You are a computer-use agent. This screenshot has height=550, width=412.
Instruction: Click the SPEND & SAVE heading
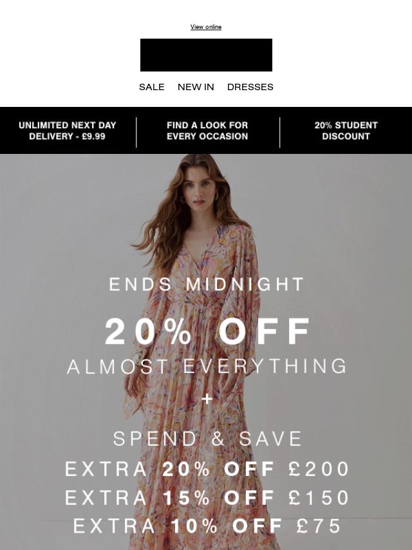coord(207,439)
